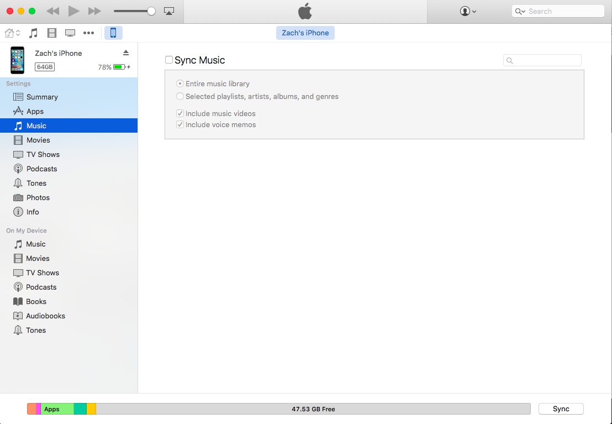Image resolution: width=612 pixels, height=424 pixels.
Task: Open Podcasts under On My Device
Action: coord(68,287)
